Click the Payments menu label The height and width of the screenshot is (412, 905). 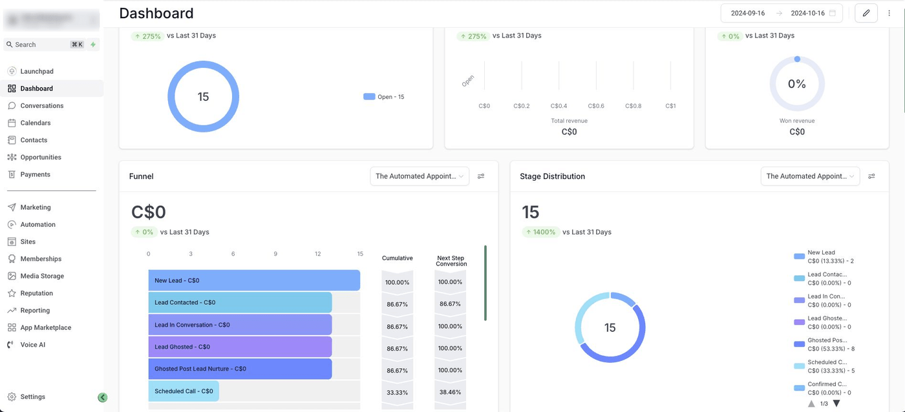click(x=35, y=174)
